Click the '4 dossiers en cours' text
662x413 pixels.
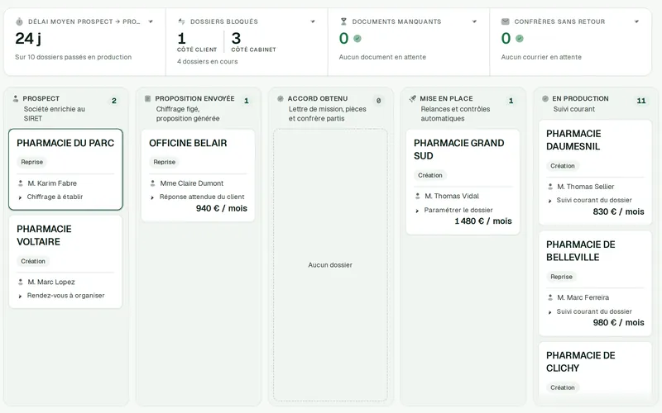click(x=208, y=61)
